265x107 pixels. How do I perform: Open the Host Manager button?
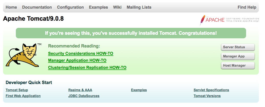(238, 66)
